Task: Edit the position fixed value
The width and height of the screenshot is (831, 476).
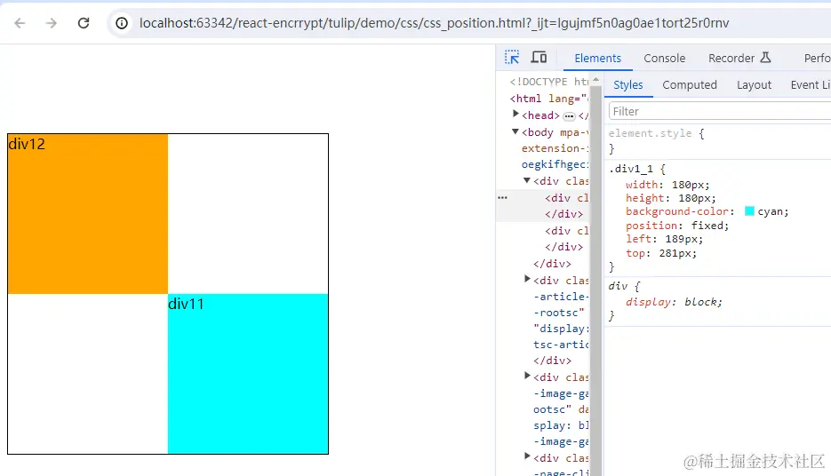Action: click(x=709, y=226)
